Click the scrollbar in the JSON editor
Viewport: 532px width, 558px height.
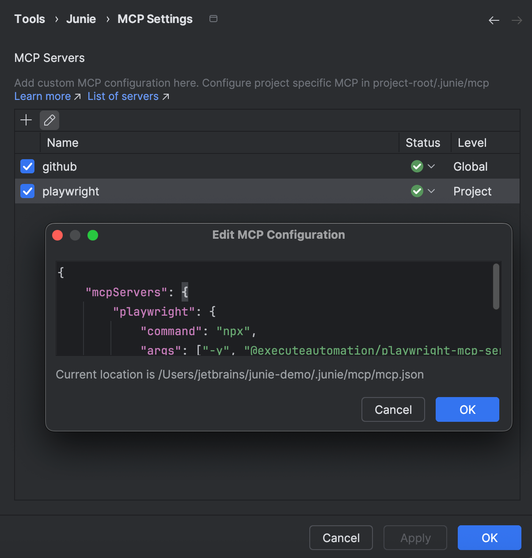point(496,287)
